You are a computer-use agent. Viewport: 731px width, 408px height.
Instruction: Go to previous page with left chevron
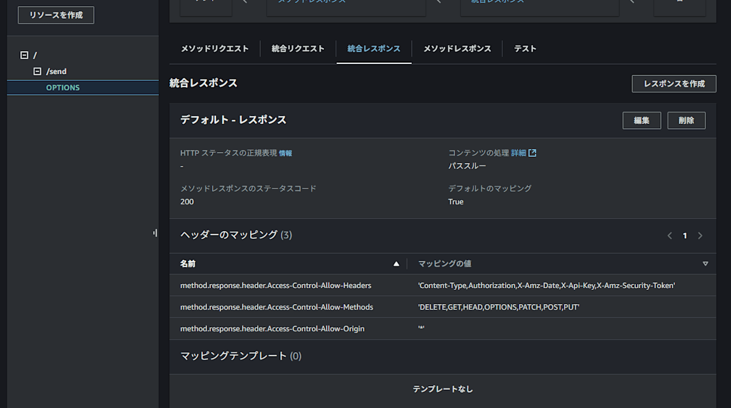pos(669,235)
